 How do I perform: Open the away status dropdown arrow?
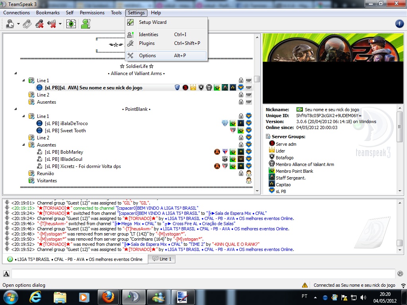coord(18,24)
